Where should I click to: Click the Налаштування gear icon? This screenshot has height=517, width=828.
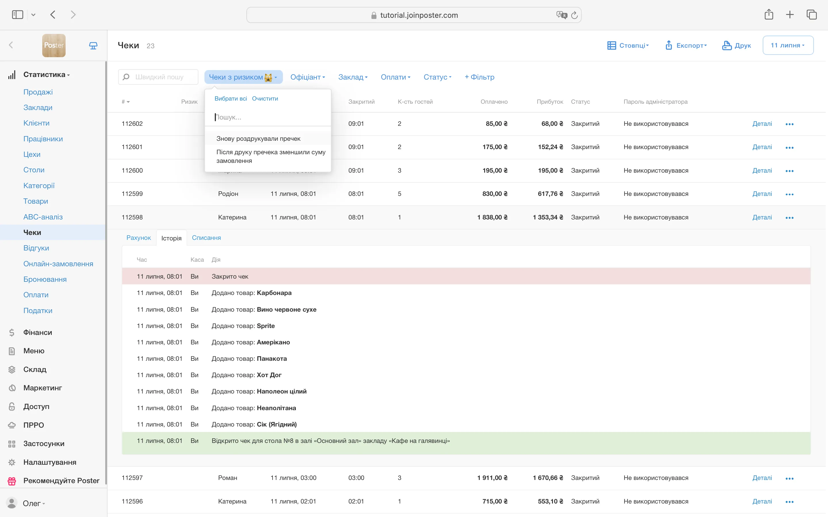tap(11, 462)
